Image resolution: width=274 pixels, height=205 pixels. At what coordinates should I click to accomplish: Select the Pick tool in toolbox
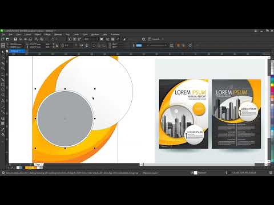pos(3,52)
